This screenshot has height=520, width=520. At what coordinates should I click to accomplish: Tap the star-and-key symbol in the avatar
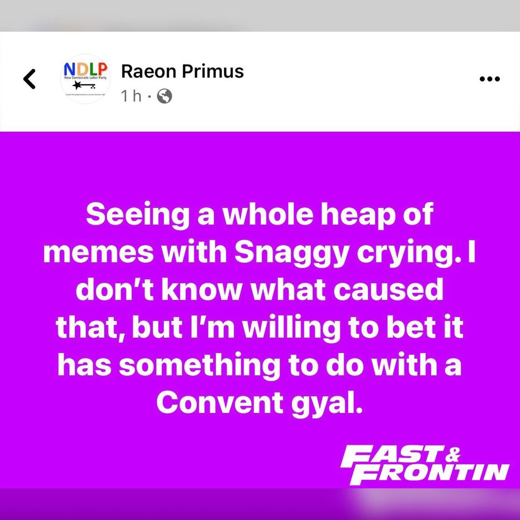[x=84, y=86]
